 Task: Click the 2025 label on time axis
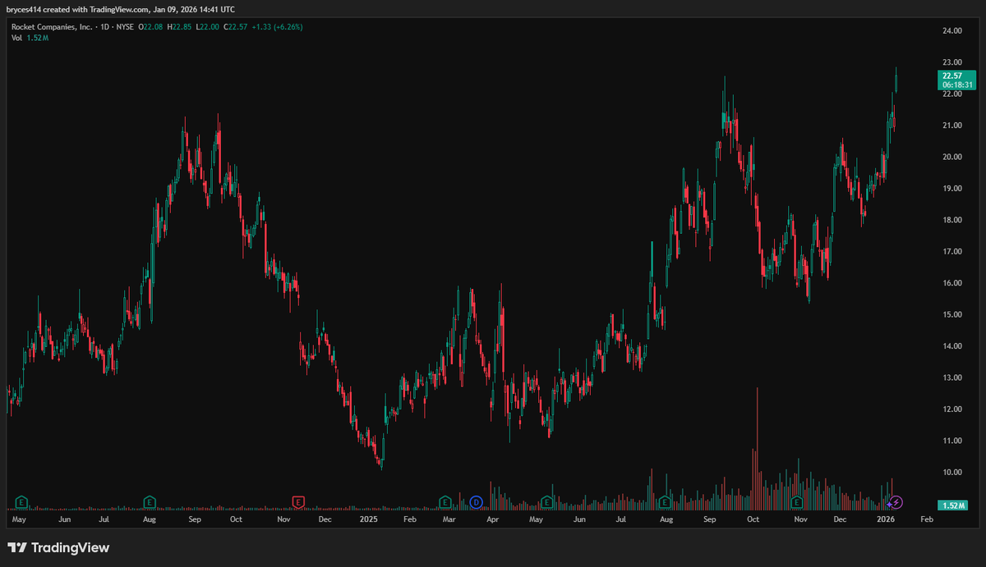click(368, 520)
